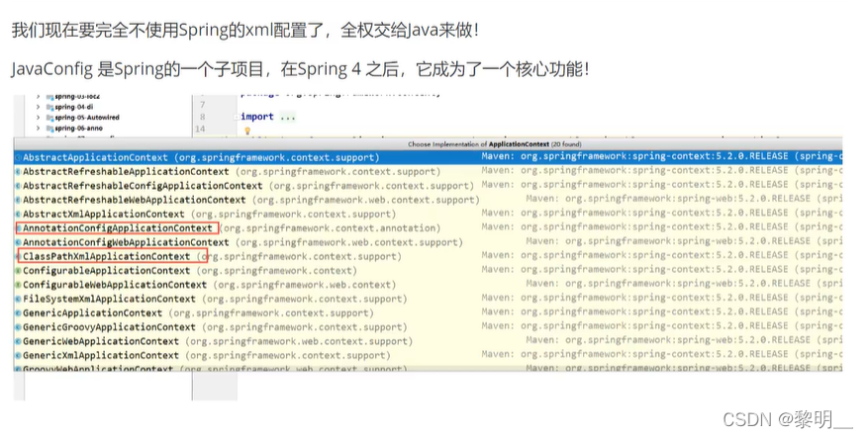Click the Maven spring-context entry on AbstractApplicationContext row
This screenshot has height=438, width=868.
661,156
